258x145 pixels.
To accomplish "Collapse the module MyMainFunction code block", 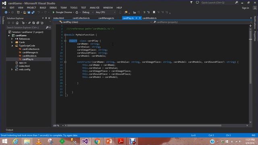I will [x=65, y=35].
